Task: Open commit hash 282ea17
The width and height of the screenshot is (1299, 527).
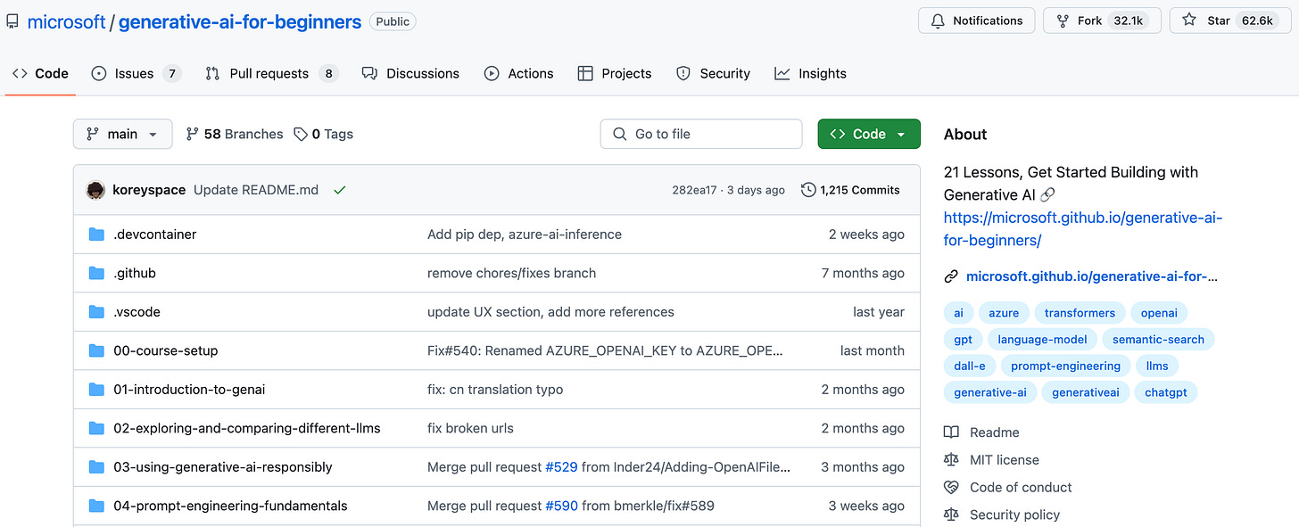Action: 695,190
